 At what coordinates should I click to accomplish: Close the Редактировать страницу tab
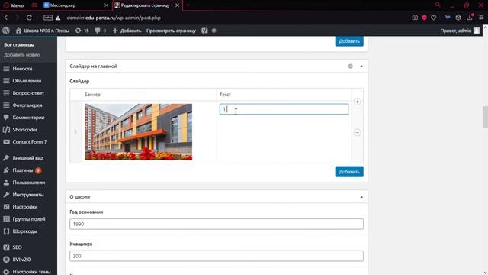pyautogui.click(x=177, y=5)
